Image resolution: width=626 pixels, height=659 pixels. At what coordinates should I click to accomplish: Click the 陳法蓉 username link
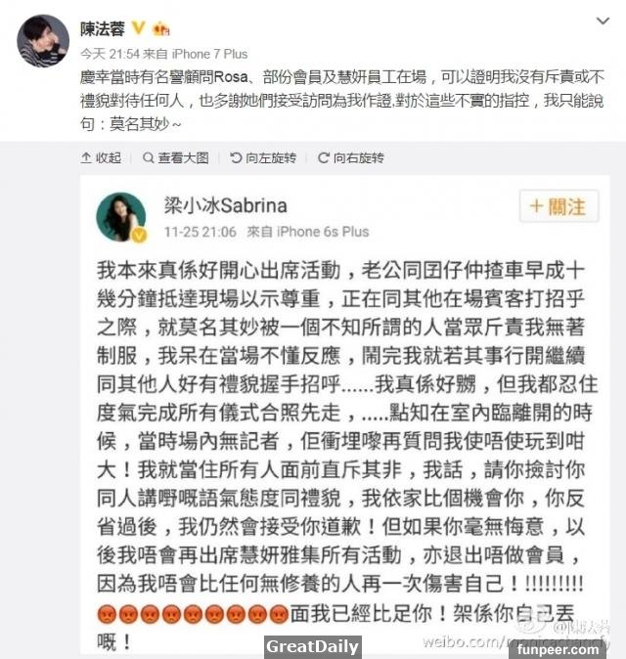point(102,28)
